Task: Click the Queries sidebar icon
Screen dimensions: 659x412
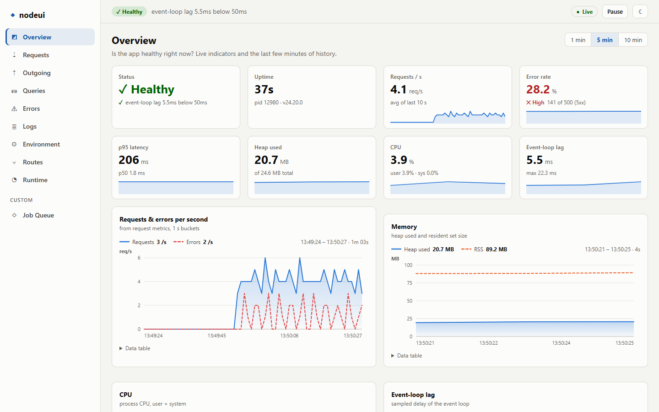Action: click(x=14, y=91)
